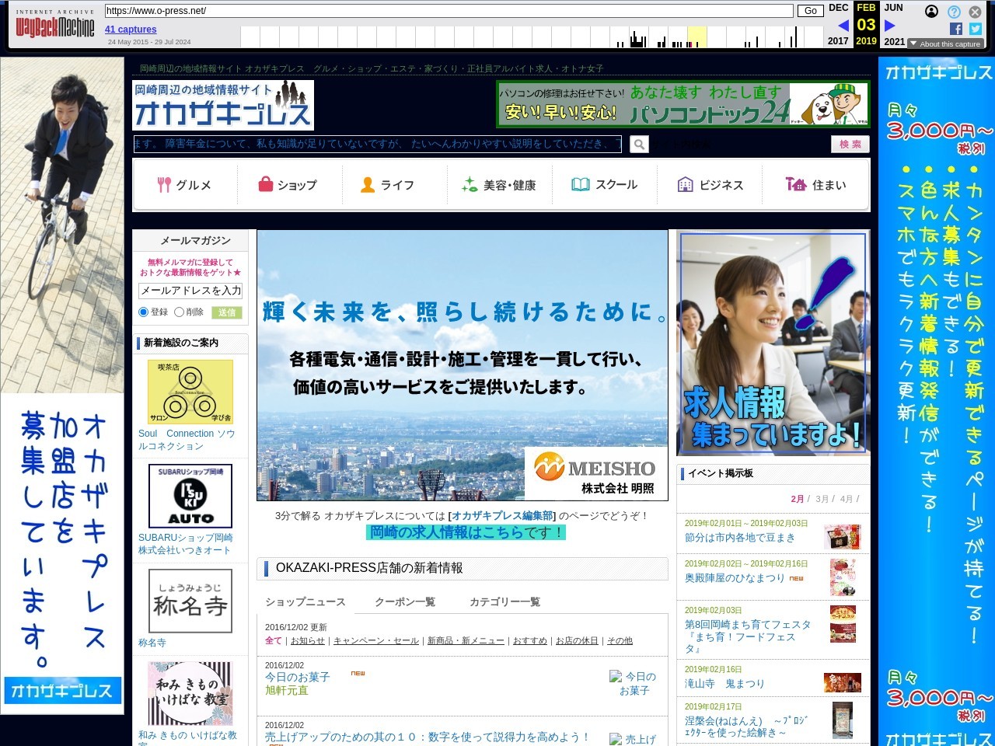Open 和み きもの いけばな教室 thumbnail
This screenshot has height=746, width=995.
(190, 693)
